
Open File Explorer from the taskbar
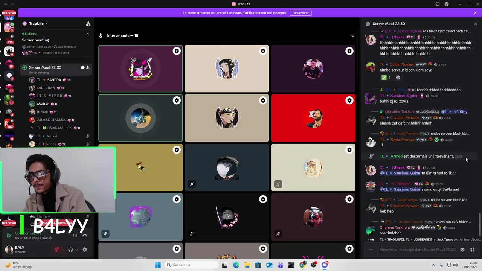tap(247, 265)
